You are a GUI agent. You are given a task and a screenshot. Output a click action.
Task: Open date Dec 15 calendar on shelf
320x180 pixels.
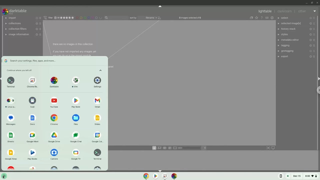pos(297,176)
